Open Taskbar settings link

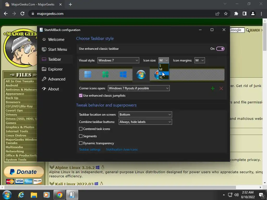(x=90, y=149)
